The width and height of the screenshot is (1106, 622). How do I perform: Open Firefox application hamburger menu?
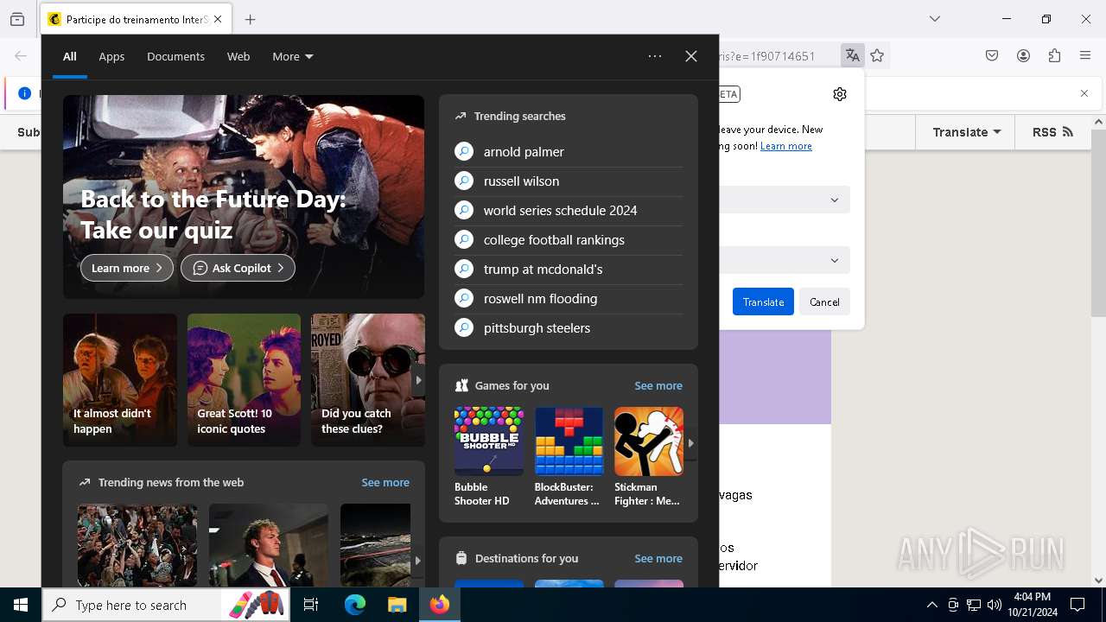[1085, 56]
